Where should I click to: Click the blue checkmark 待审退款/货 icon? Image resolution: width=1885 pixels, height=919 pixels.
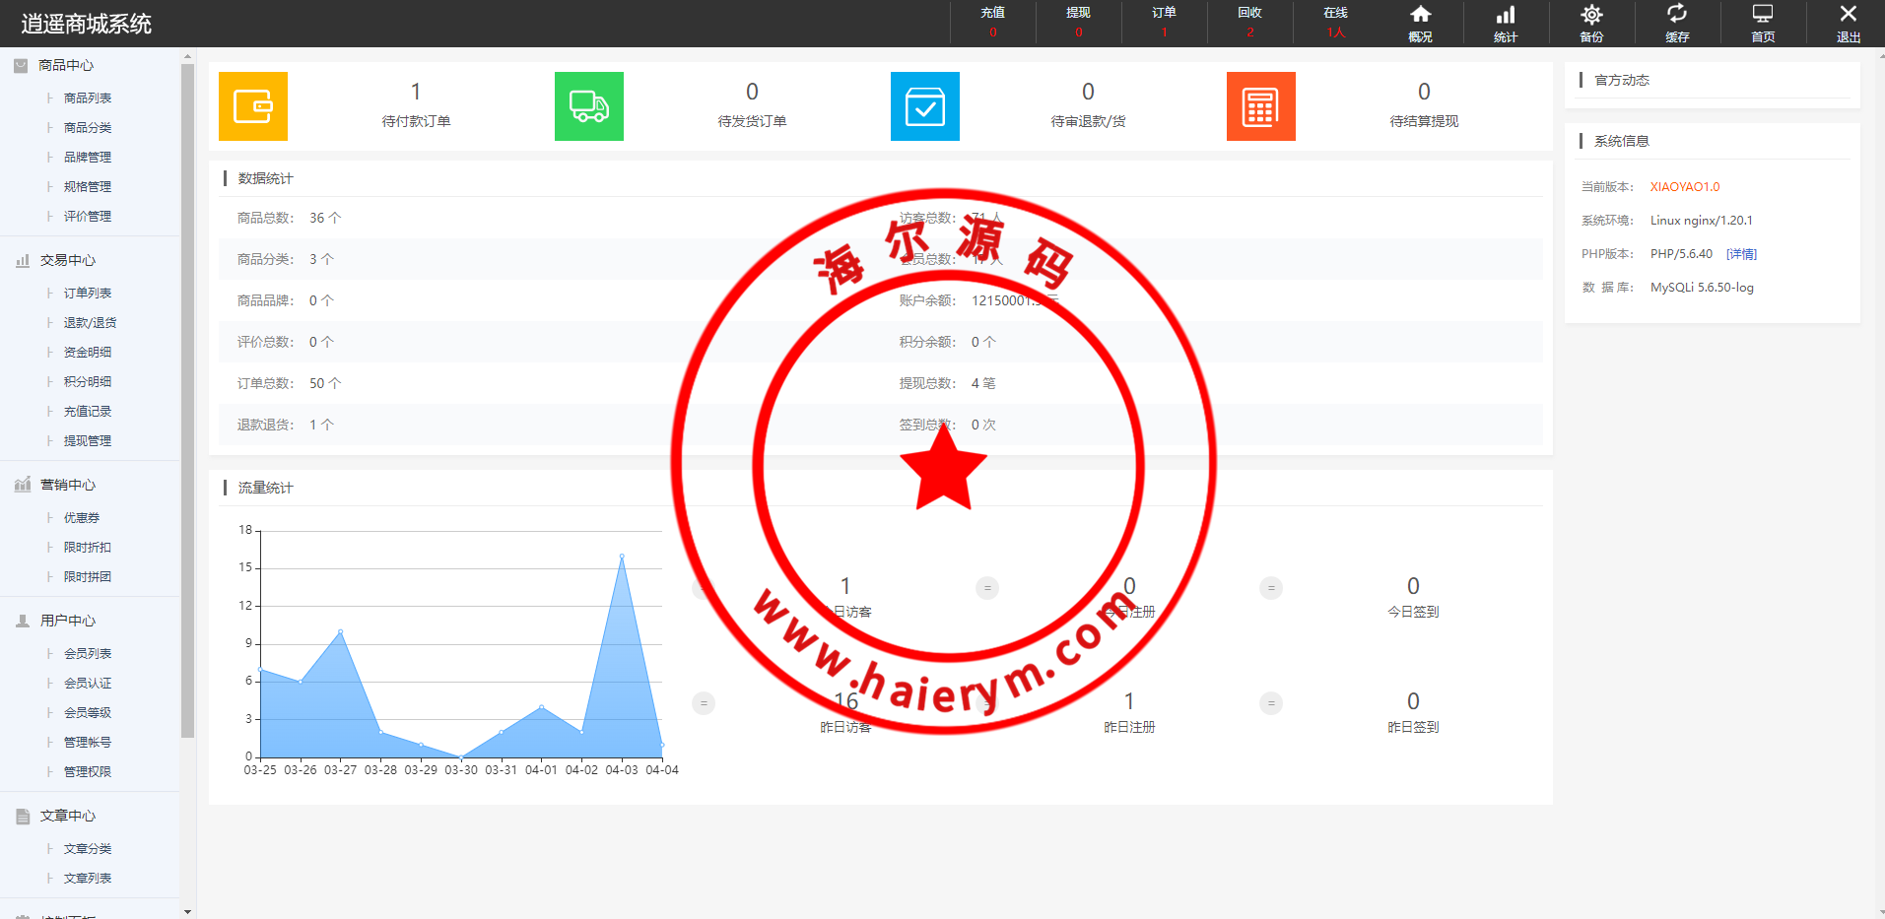click(925, 106)
